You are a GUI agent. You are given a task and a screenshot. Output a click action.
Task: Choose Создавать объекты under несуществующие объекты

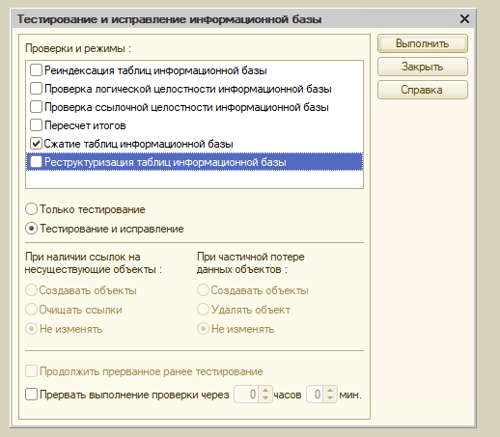[31, 290]
